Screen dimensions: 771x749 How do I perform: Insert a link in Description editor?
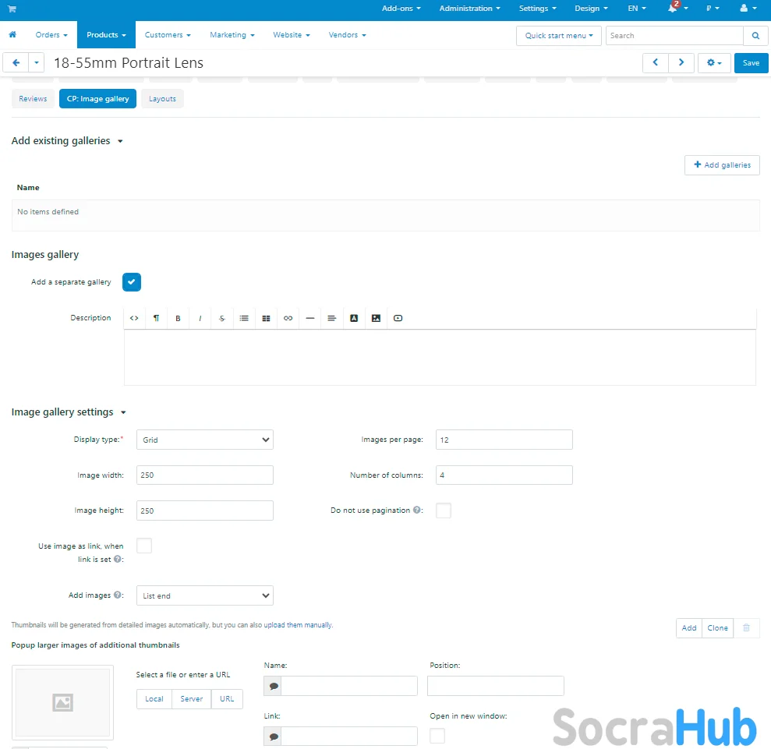click(x=288, y=319)
